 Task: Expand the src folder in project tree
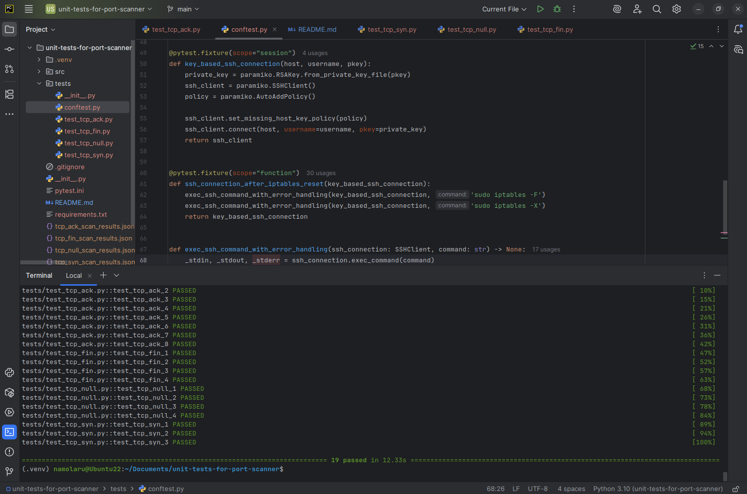pyautogui.click(x=39, y=71)
